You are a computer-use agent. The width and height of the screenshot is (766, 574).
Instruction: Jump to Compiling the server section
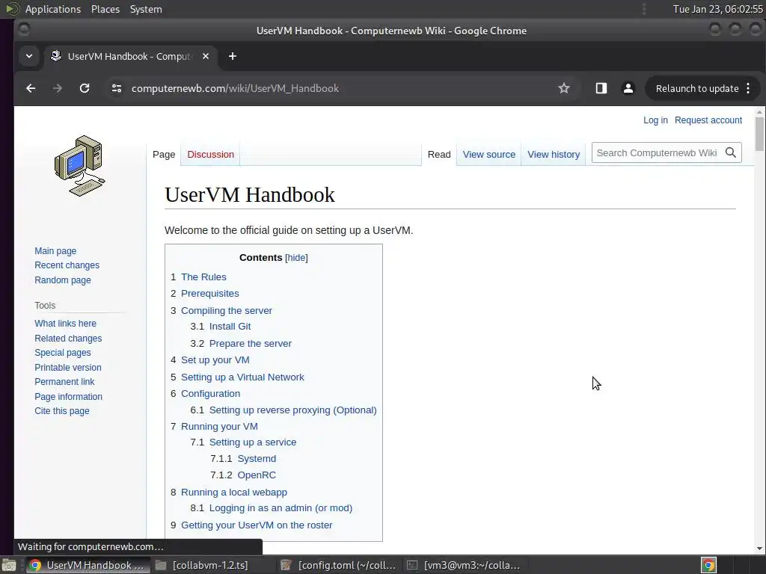click(x=227, y=310)
